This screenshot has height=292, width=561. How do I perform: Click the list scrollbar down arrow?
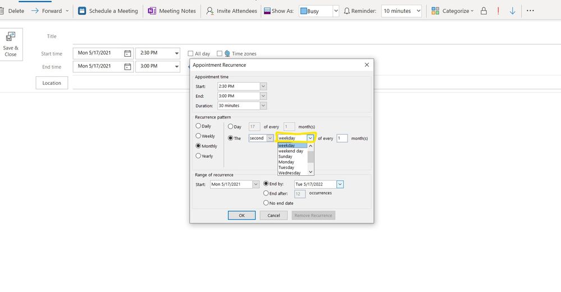click(x=311, y=172)
